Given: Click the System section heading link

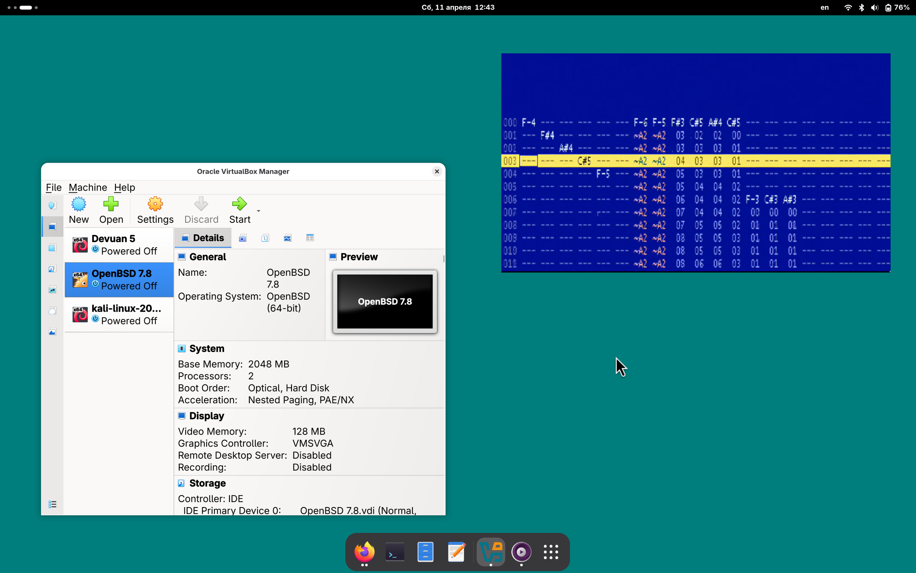Looking at the screenshot, I should pos(207,349).
